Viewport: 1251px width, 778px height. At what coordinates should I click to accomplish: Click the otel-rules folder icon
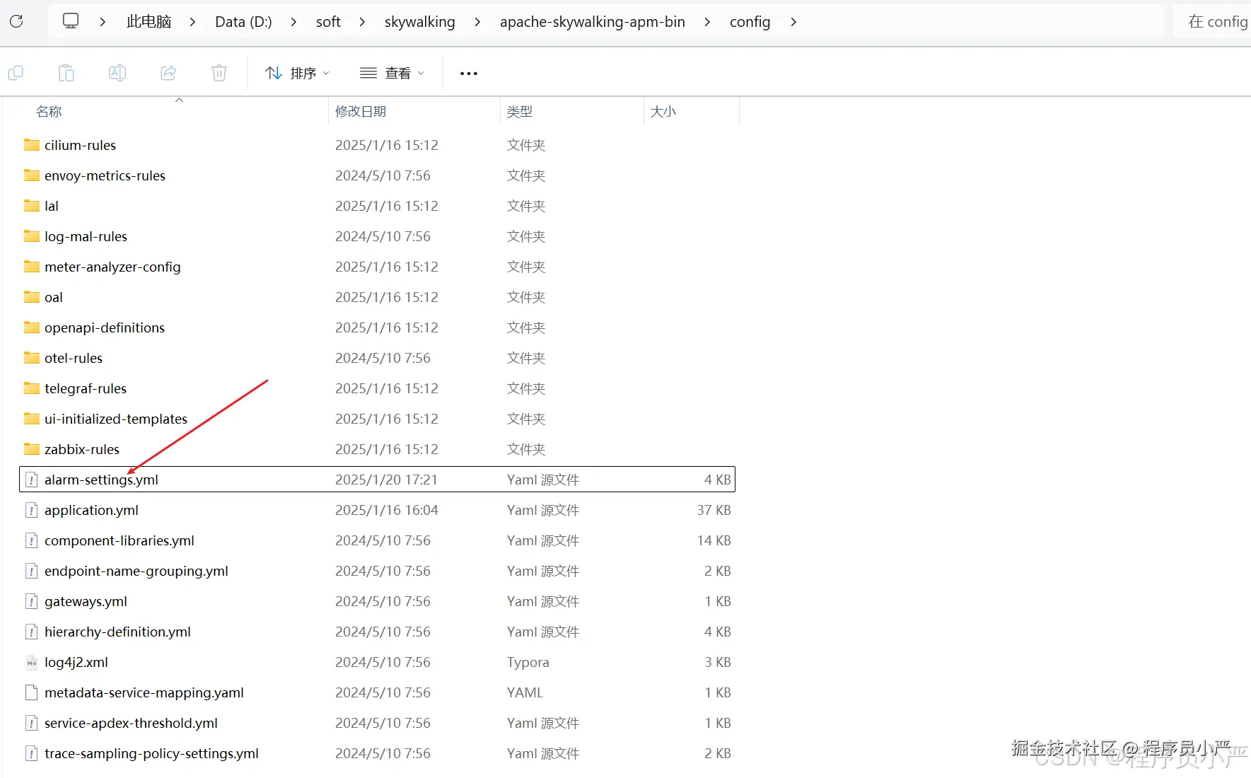tap(32, 358)
